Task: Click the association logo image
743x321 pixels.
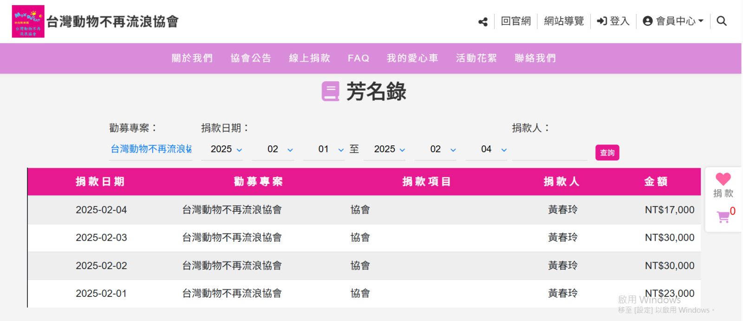Action: (28, 21)
